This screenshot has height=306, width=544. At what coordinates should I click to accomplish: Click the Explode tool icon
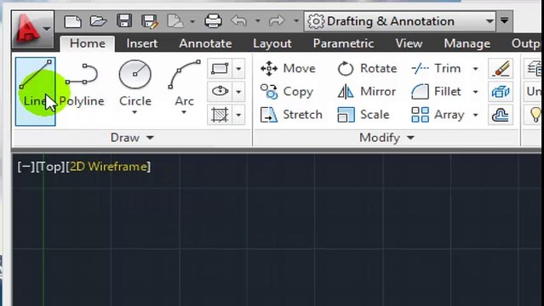point(501,92)
